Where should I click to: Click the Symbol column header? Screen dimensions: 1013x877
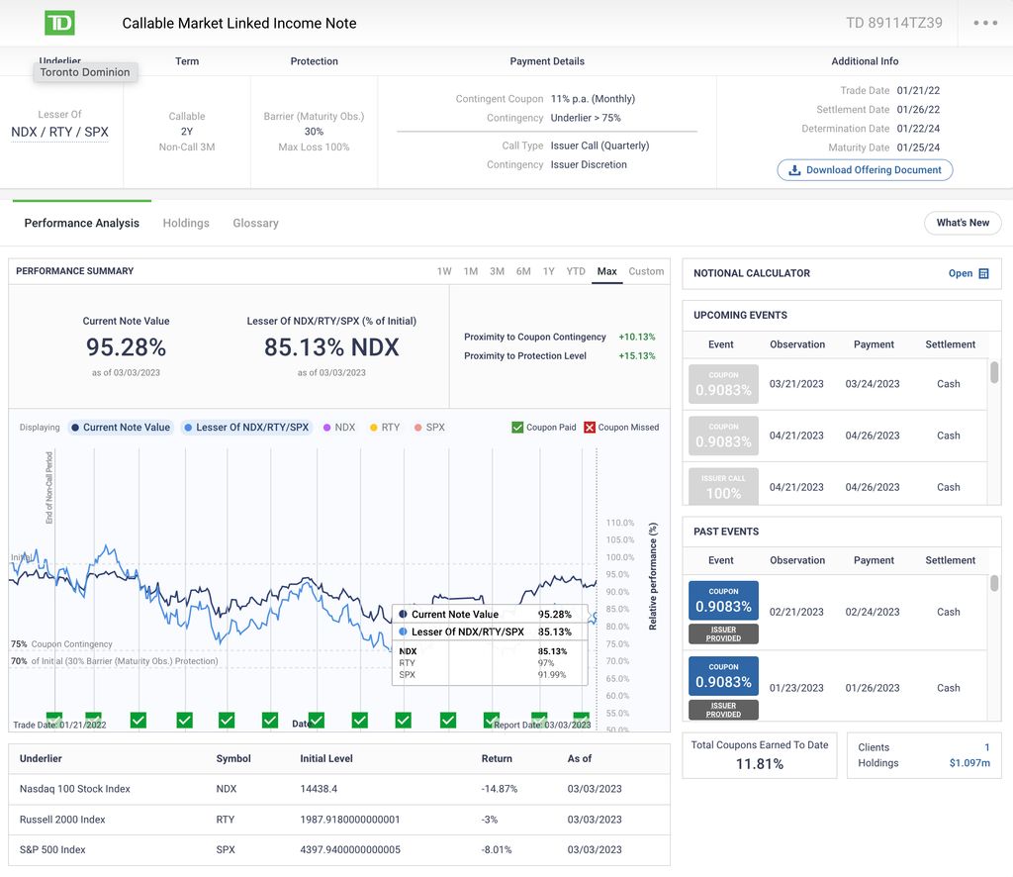click(x=233, y=759)
